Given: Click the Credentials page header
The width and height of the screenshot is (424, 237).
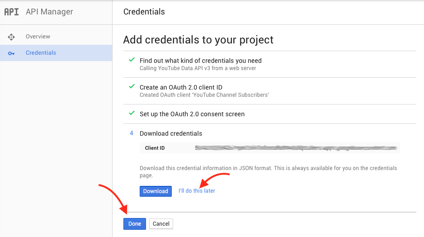Looking at the screenshot, I should [x=144, y=12].
